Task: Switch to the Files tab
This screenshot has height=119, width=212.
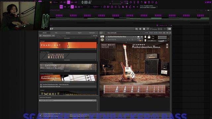Action: click(x=56, y=33)
